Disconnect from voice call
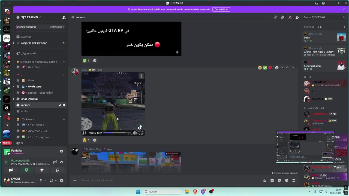Image resolution: width=349 pixels, height=196 pixels. point(62,162)
